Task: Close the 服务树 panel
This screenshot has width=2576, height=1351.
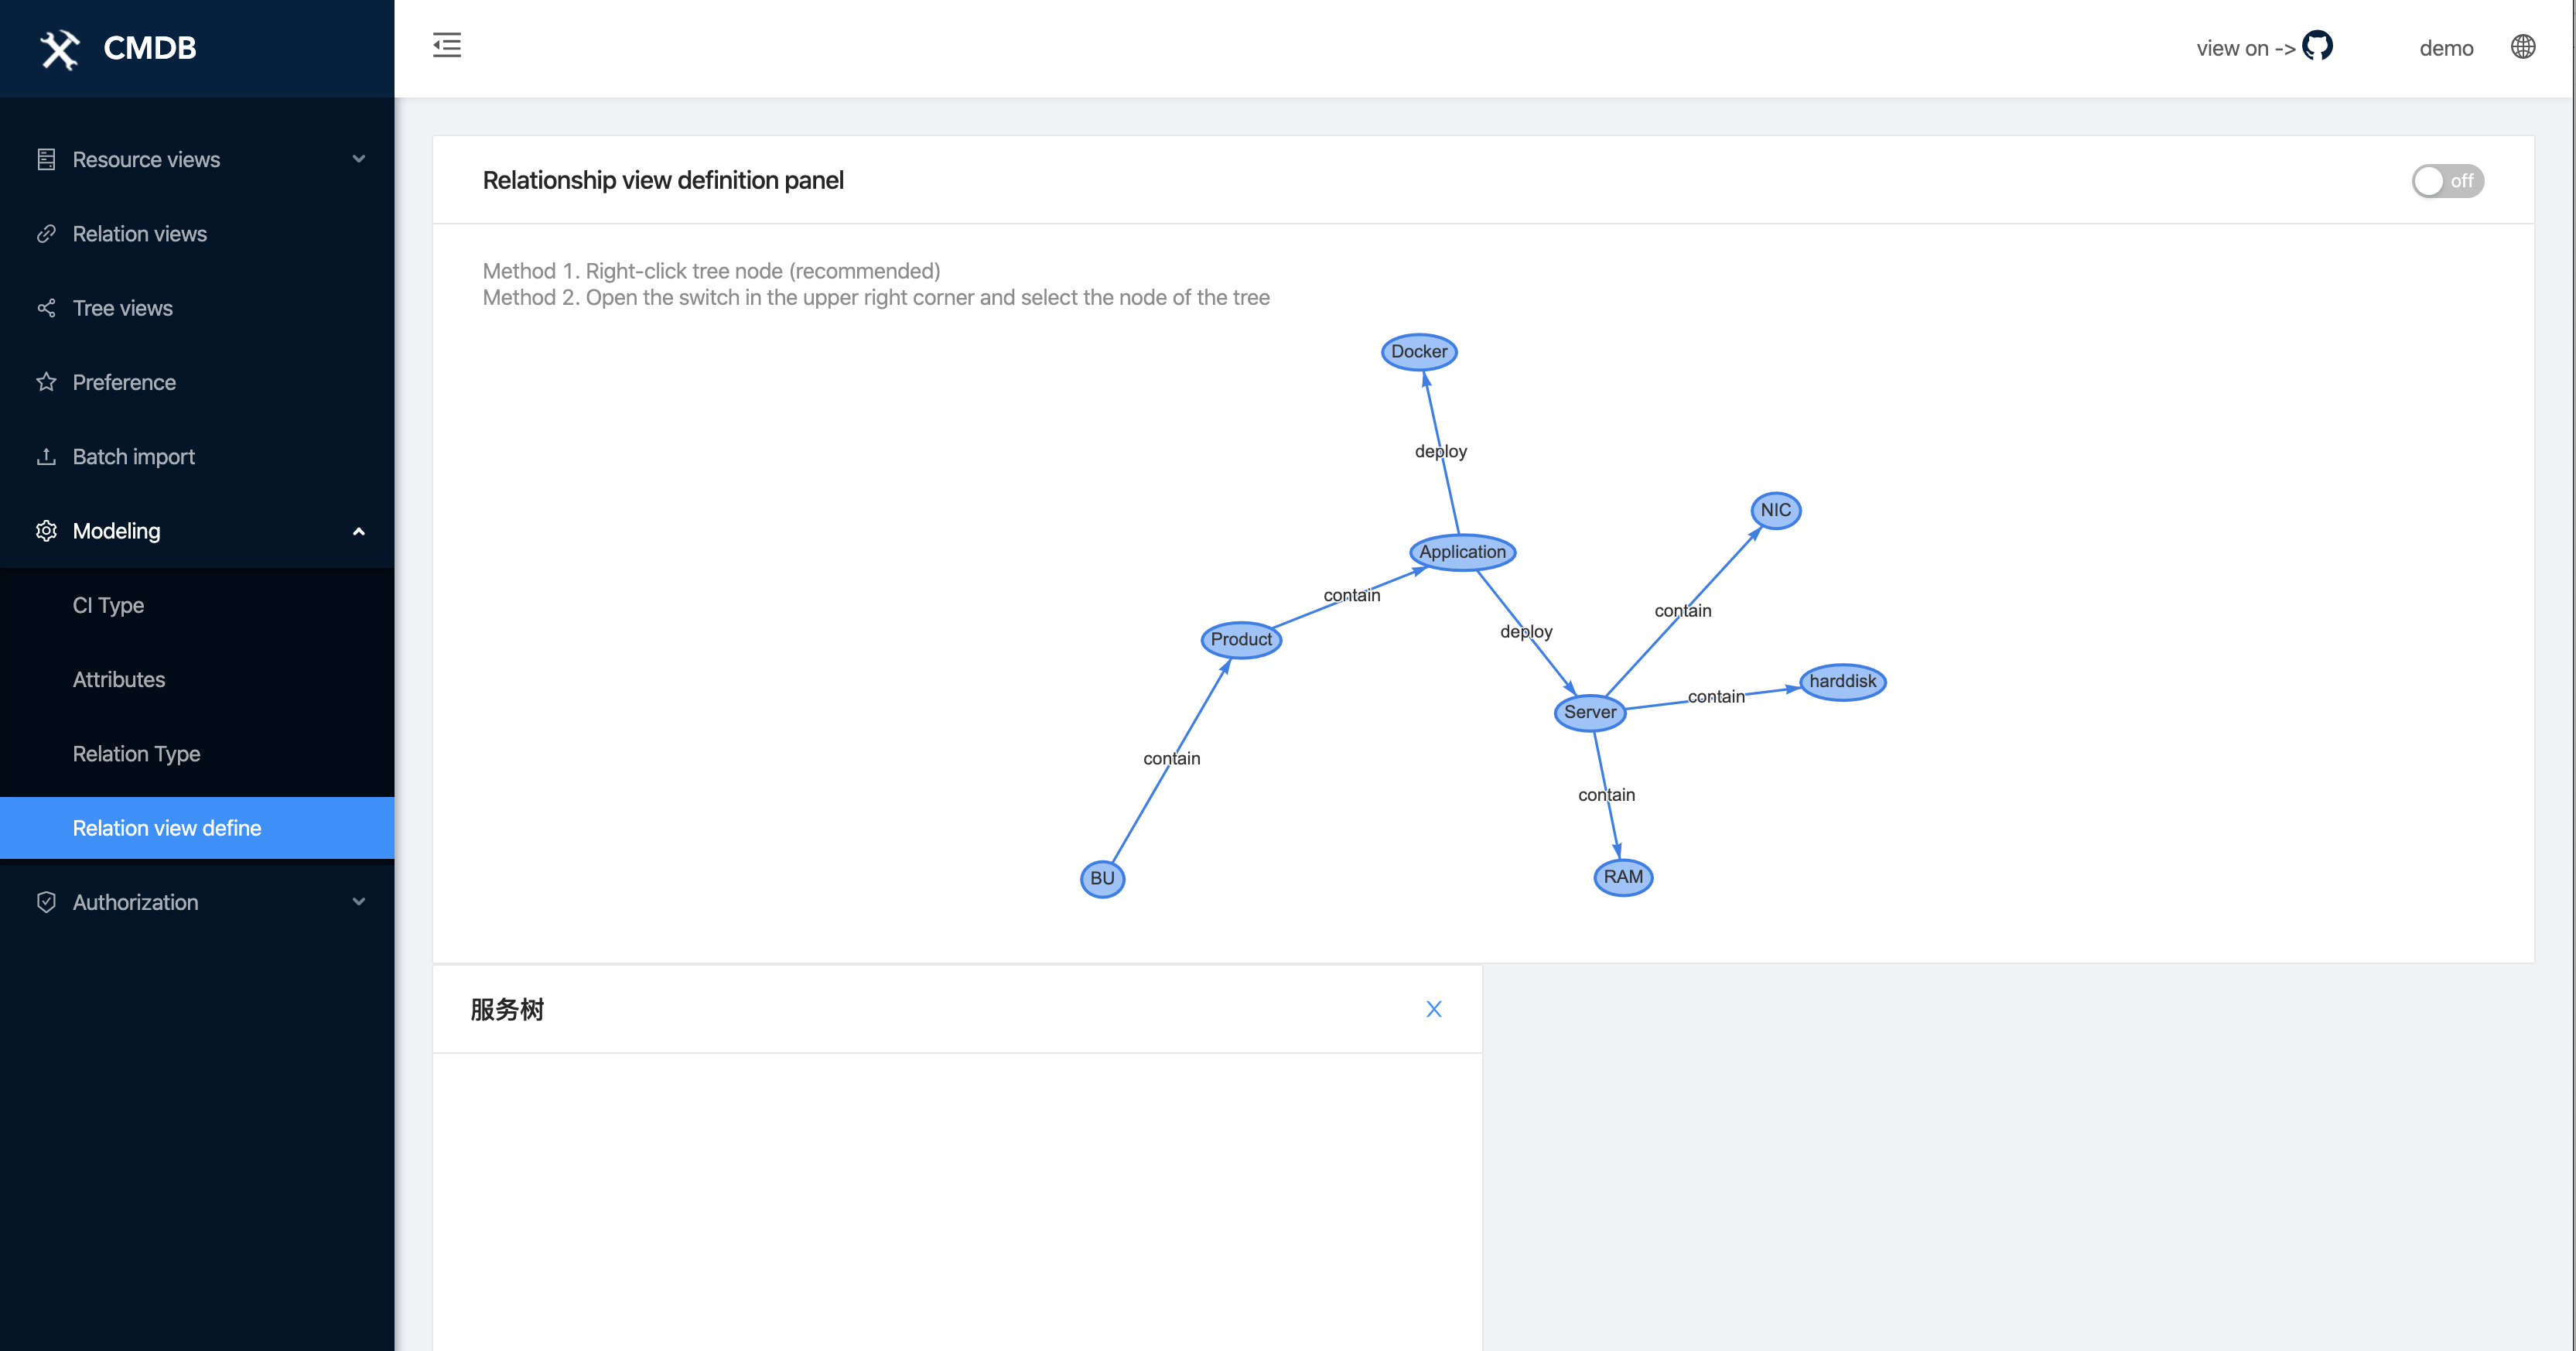Action: pos(1434,1009)
